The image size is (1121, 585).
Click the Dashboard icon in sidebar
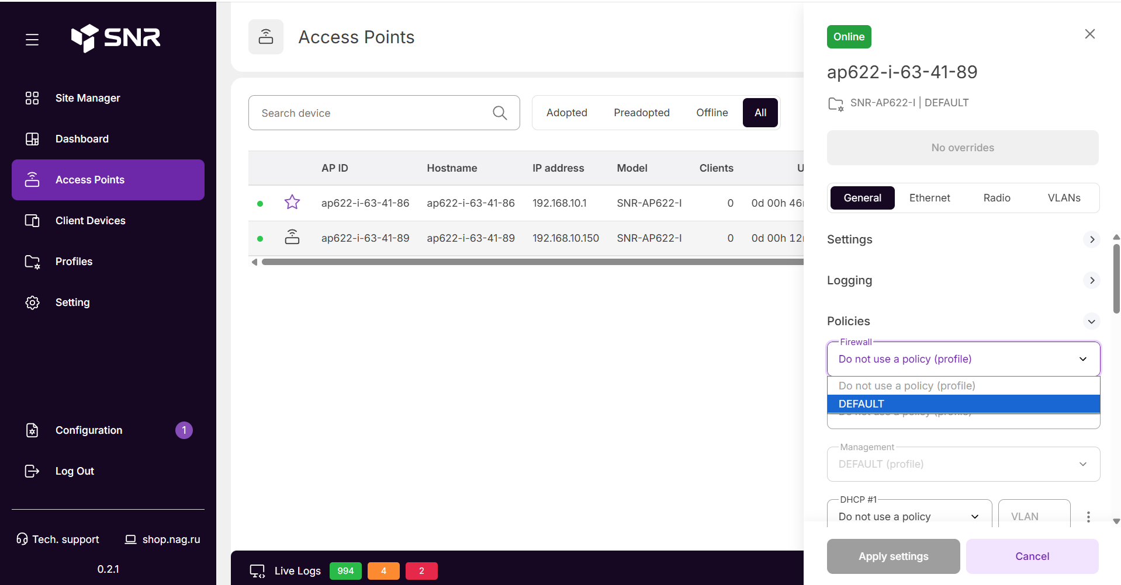coord(32,139)
